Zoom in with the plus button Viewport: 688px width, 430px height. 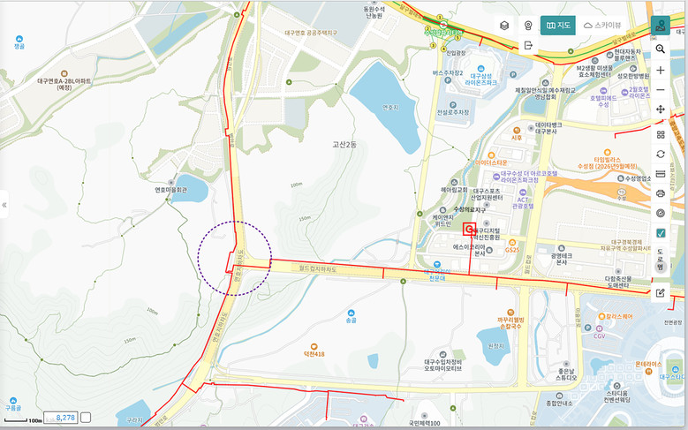pyautogui.click(x=660, y=69)
